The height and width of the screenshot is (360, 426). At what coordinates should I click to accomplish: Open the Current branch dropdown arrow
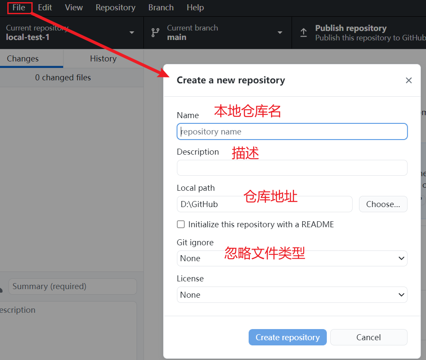point(280,33)
